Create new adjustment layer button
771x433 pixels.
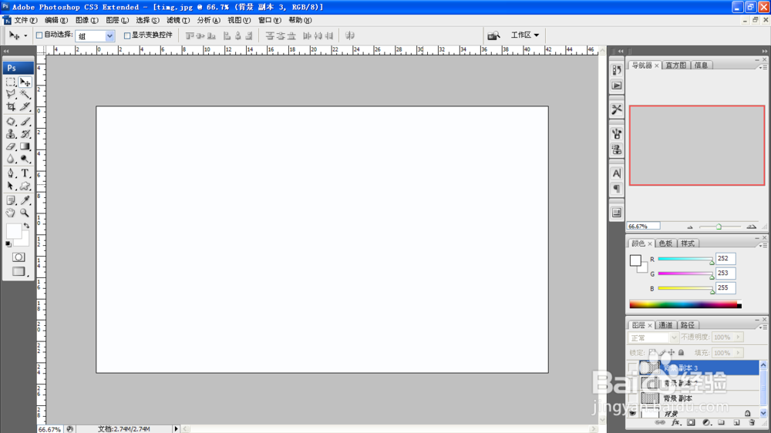(x=706, y=423)
